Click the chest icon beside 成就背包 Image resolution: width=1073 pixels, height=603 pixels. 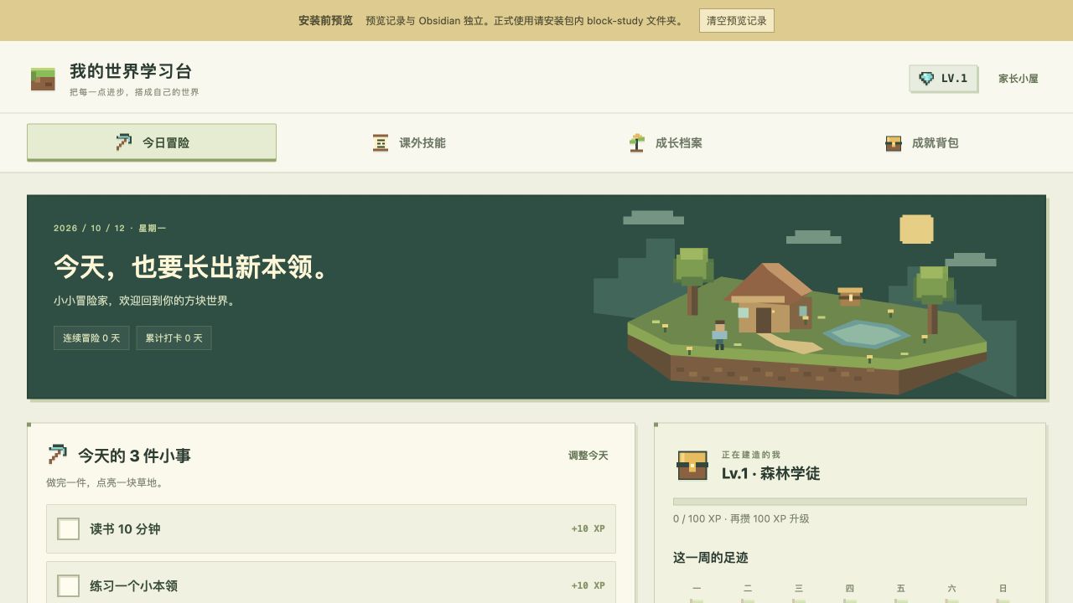click(894, 143)
